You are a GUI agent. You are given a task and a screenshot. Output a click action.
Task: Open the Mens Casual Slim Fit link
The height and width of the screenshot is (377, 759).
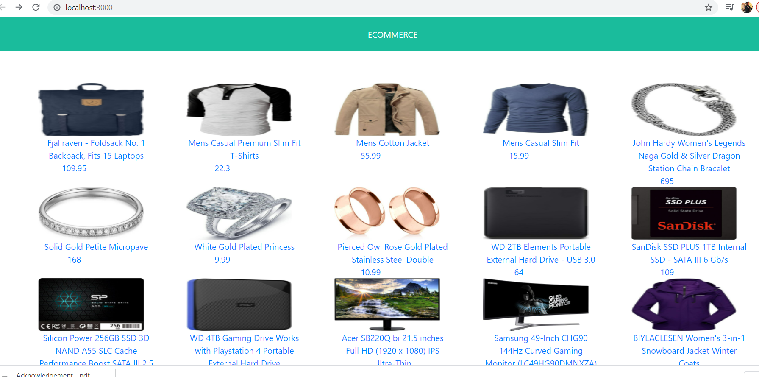pyautogui.click(x=541, y=143)
